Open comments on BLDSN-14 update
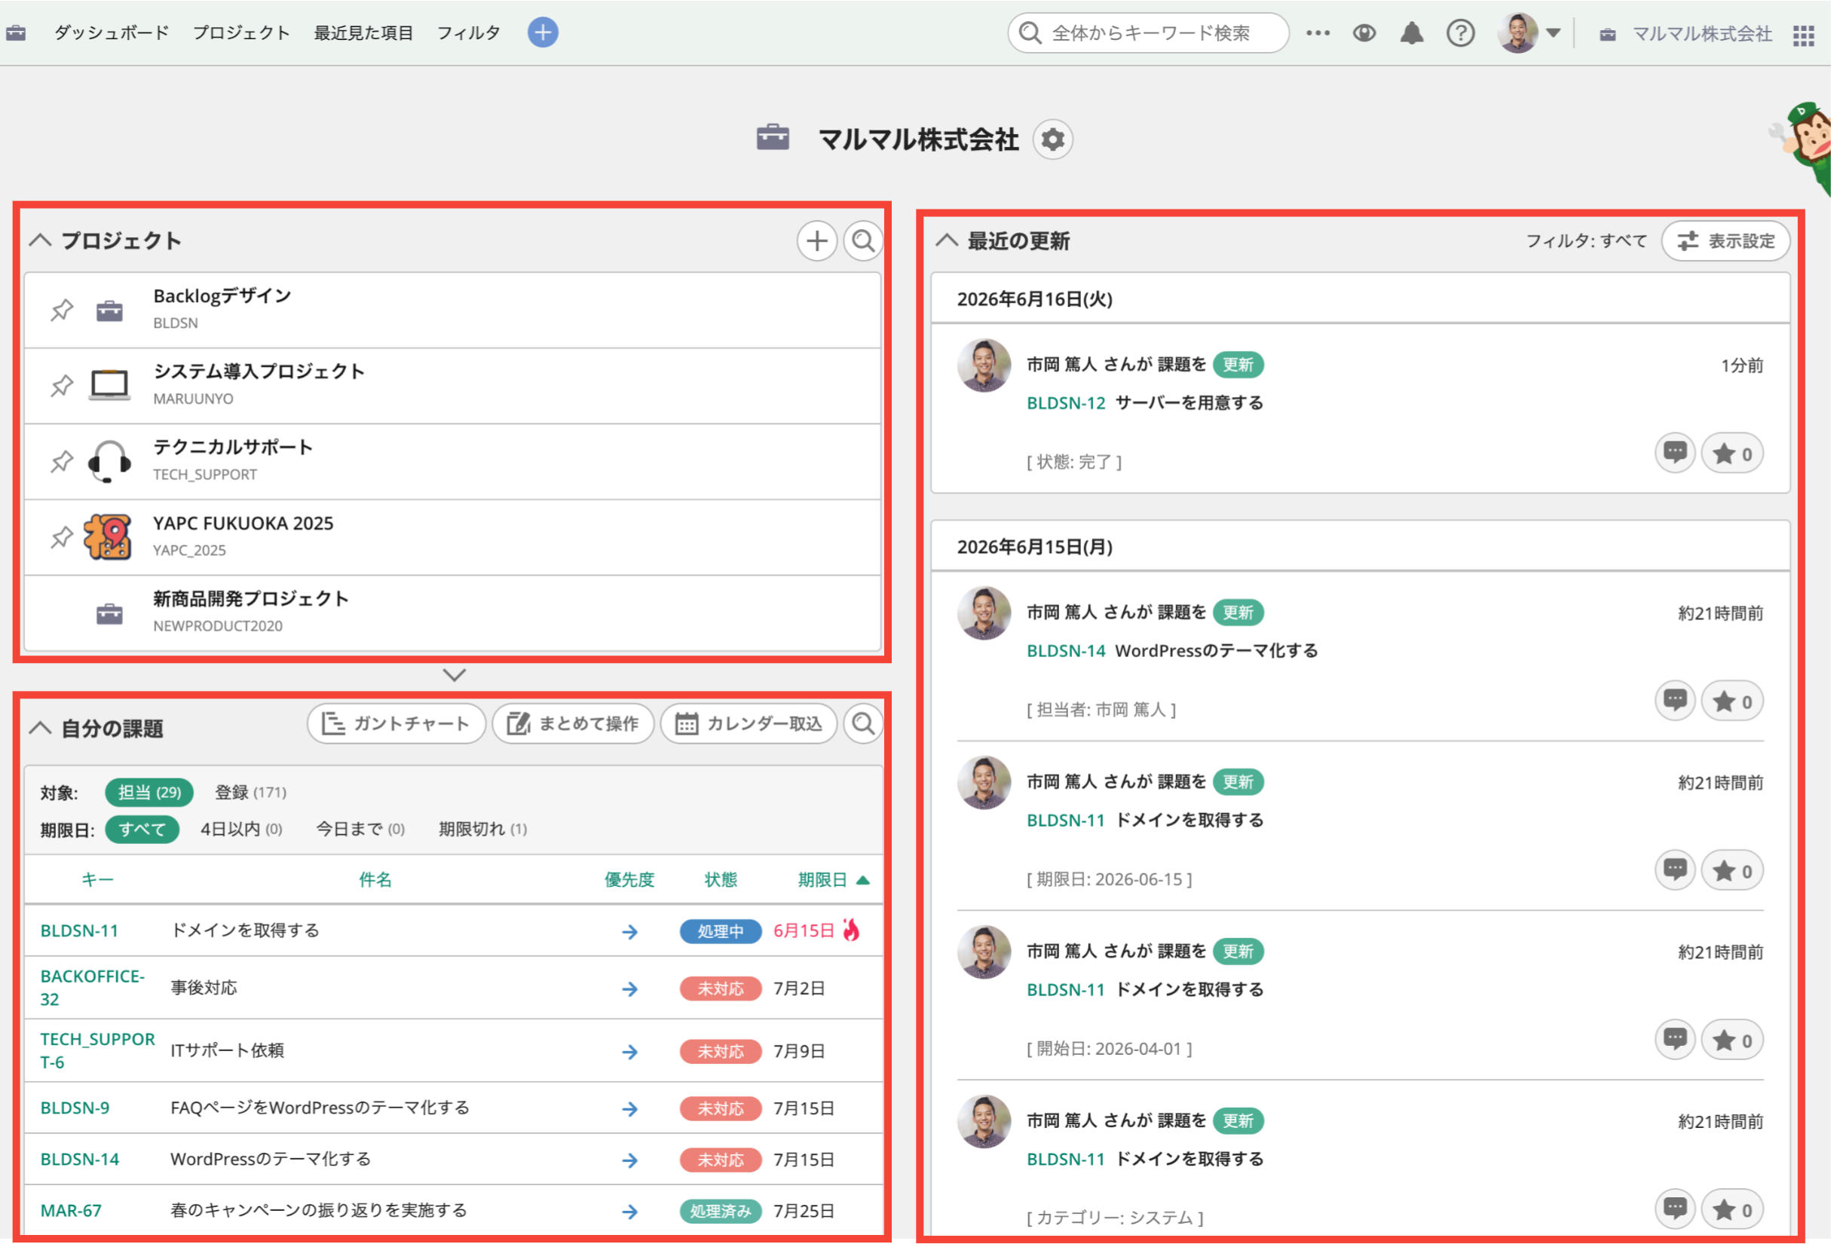The width and height of the screenshot is (1831, 1244). point(1674,701)
